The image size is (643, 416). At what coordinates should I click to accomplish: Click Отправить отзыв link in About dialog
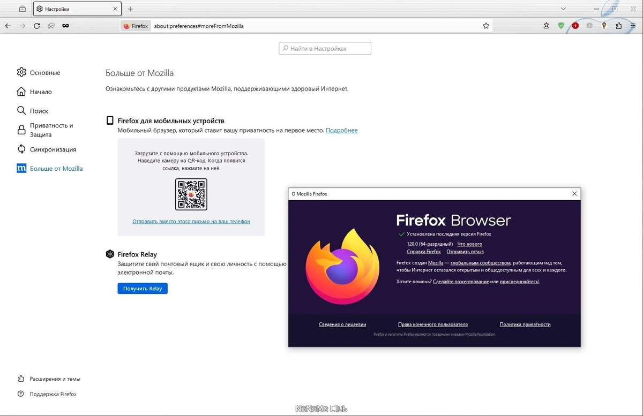pyautogui.click(x=465, y=252)
